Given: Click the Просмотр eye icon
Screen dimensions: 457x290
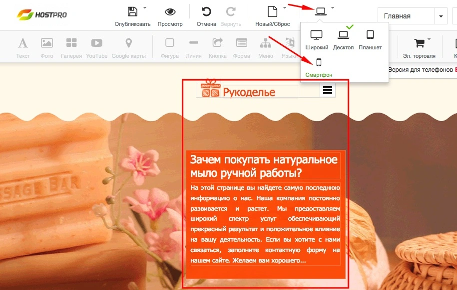Looking at the screenshot, I should 170,12.
